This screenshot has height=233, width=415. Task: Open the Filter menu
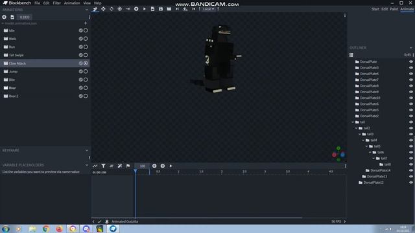56,3
